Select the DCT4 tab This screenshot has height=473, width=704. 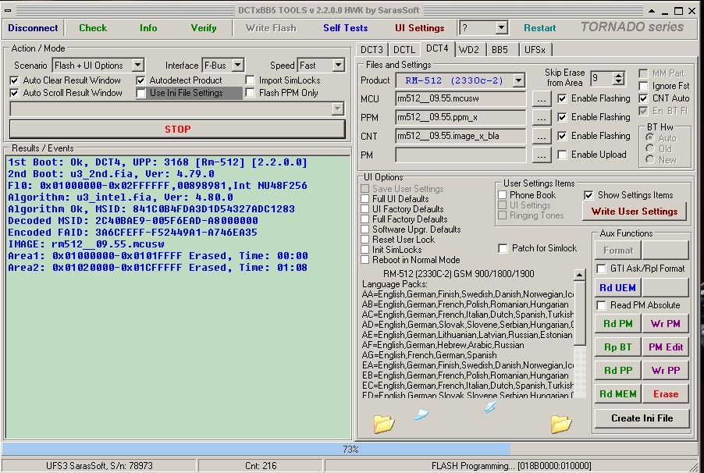click(437, 48)
